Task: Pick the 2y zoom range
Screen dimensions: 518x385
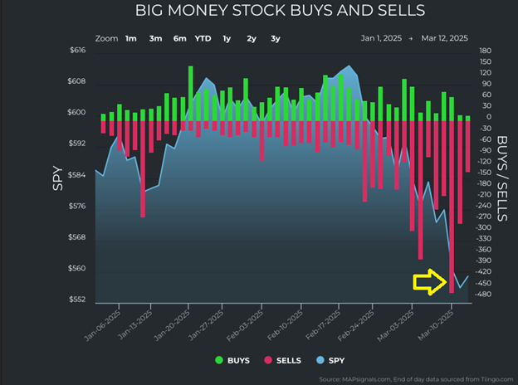Action: tap(251, 38)
